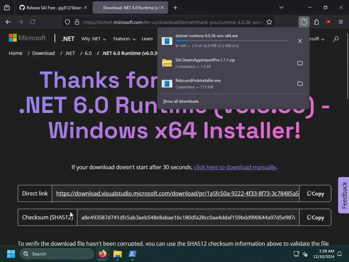
Task: Click the taskbar Search box
Action: 57,254
